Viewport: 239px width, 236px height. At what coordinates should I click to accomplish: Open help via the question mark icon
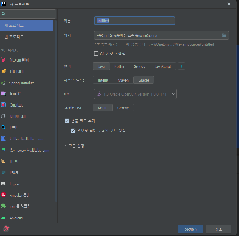[6, 229]
